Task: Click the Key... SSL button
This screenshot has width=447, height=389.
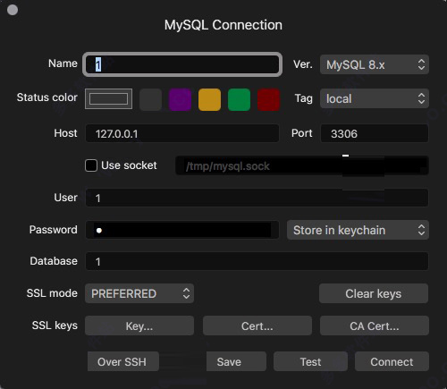Action: 139,326
